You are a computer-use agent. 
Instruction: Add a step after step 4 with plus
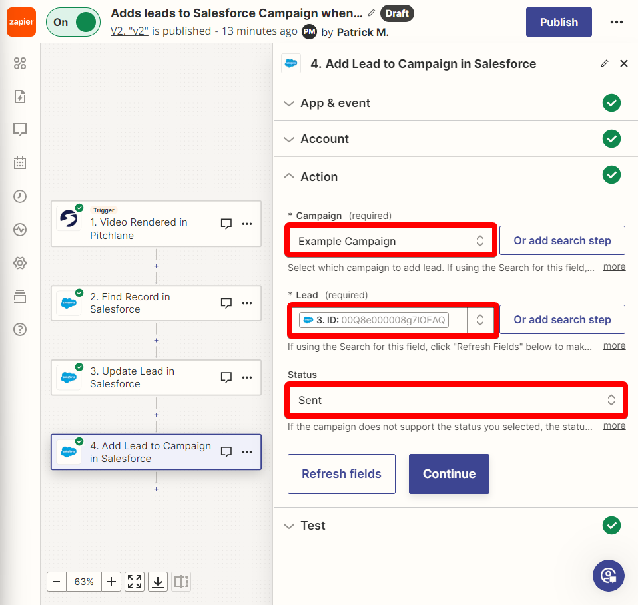pos(156,489)
